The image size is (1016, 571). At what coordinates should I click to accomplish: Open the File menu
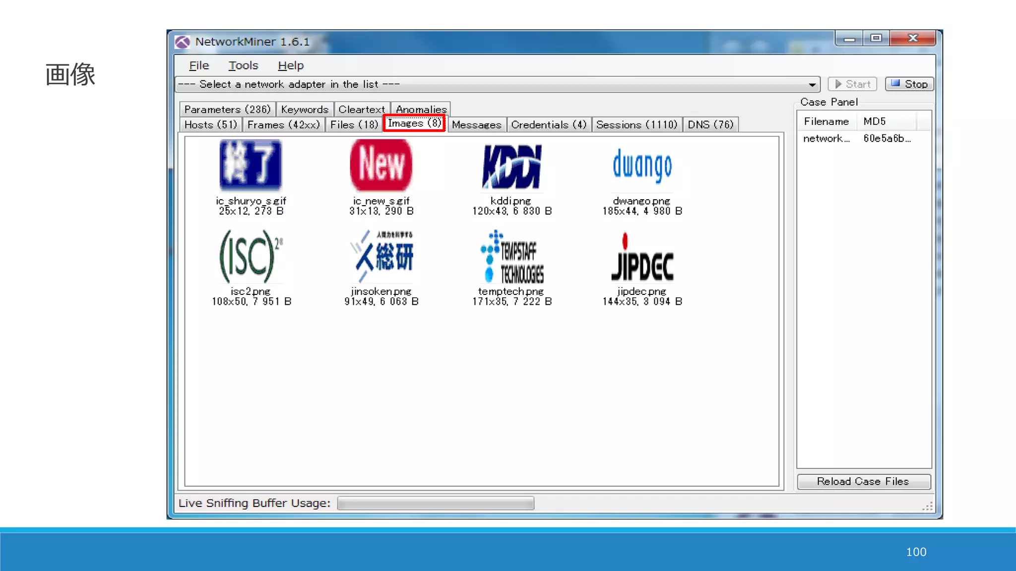coord(199,66)
